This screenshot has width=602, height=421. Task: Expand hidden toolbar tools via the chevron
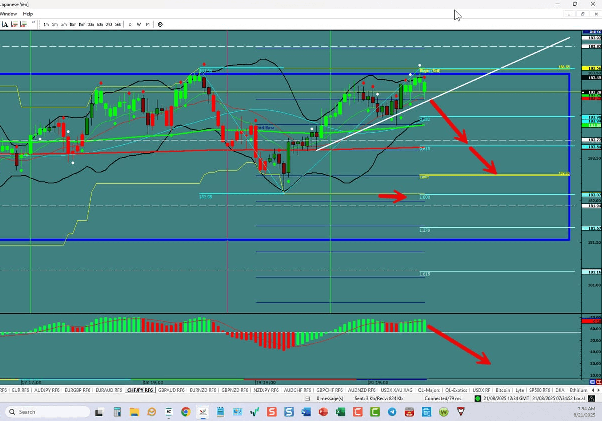pyautogui.click(x=33, y=22)
